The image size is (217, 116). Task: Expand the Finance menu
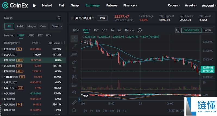tap(130, 5)
